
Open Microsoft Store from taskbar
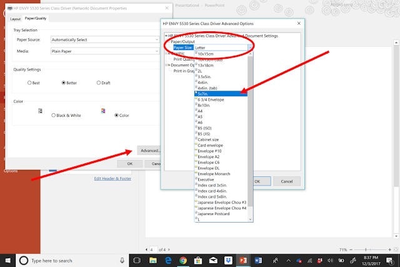198,261
